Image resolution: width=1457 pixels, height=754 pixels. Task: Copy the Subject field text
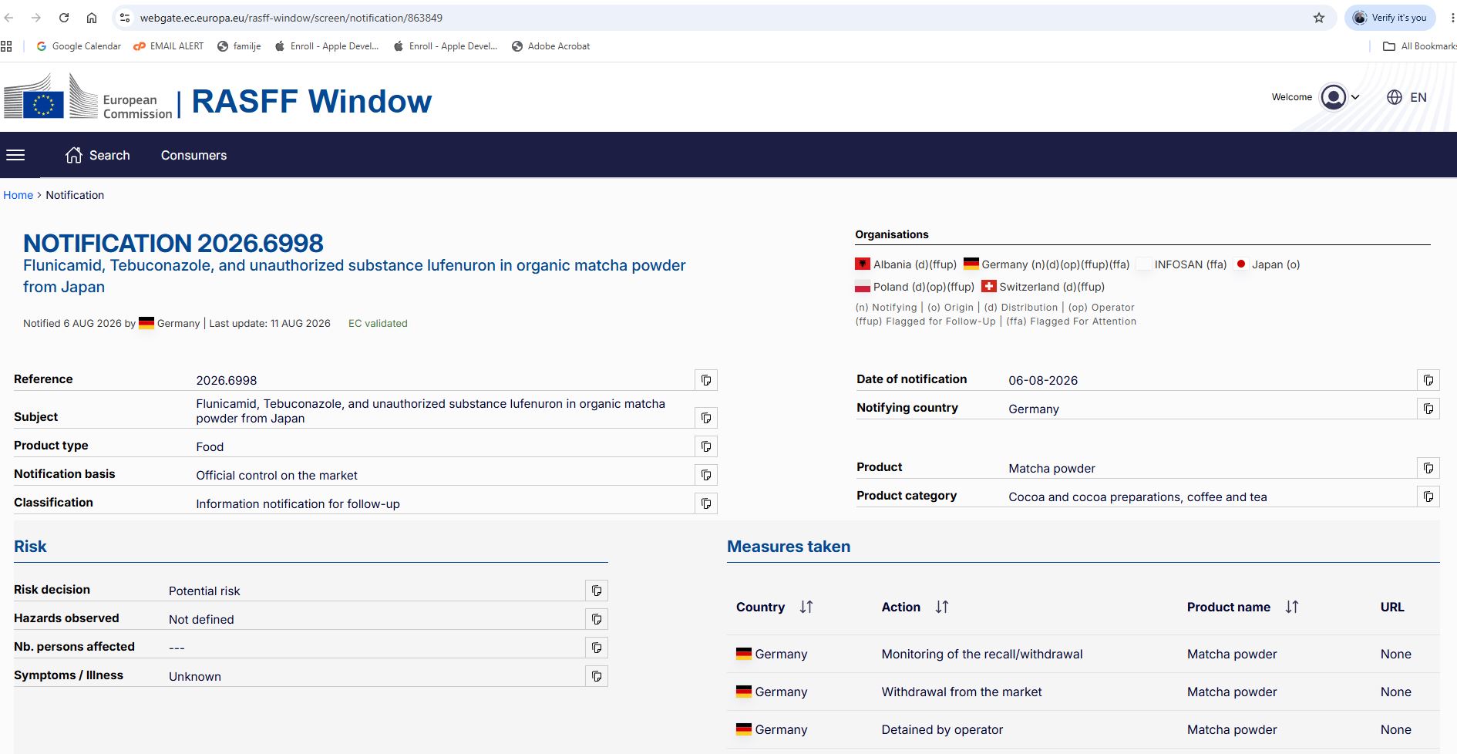(x=705, y=418)
